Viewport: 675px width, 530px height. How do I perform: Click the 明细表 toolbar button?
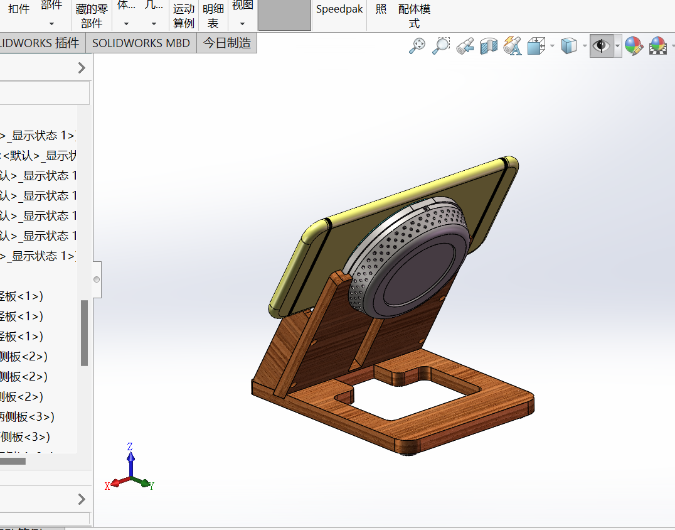click(213, 16)
